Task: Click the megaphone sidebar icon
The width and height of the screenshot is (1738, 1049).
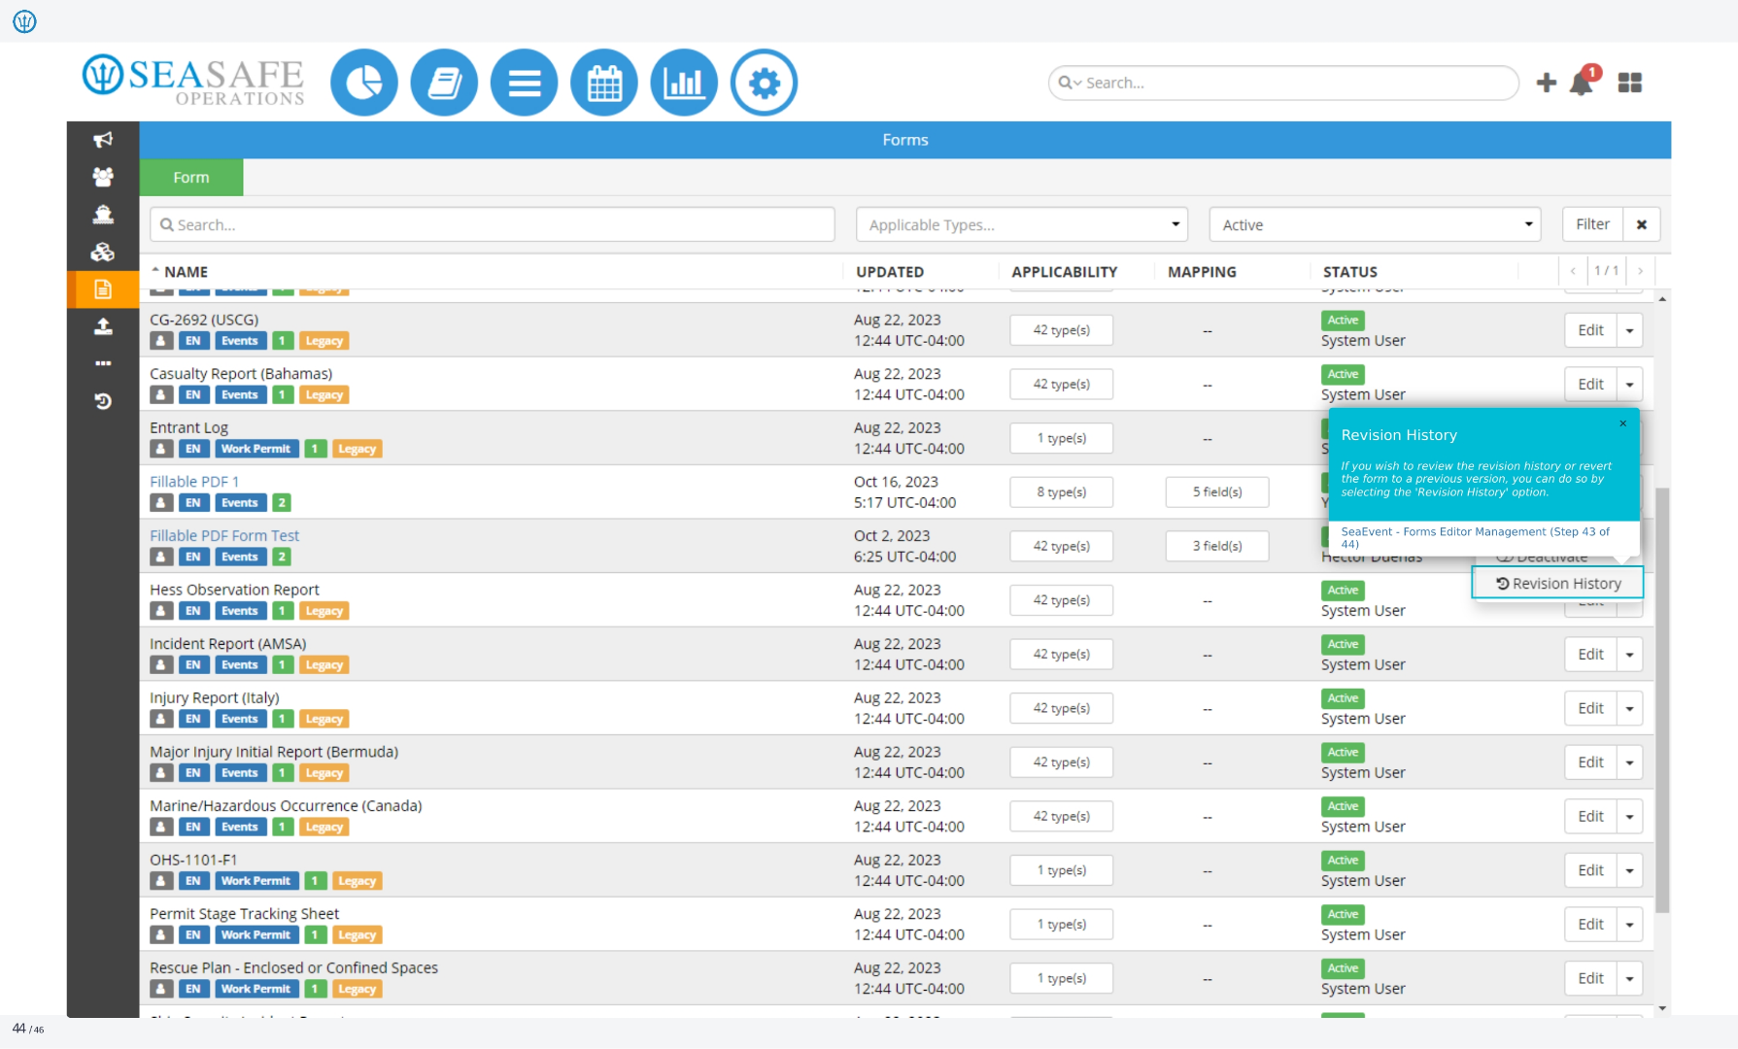Action: point(103,140)
